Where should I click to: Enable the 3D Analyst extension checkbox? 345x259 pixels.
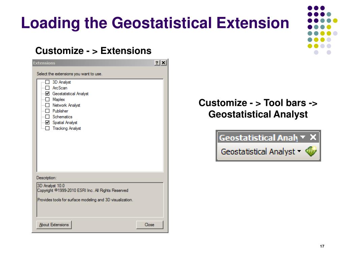click(x=47, y=82)
